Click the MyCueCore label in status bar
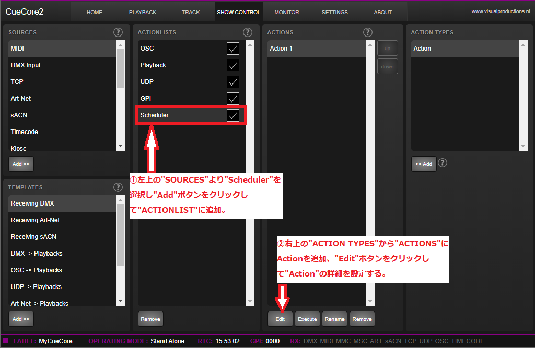The image size is (535, 348). 55,341
